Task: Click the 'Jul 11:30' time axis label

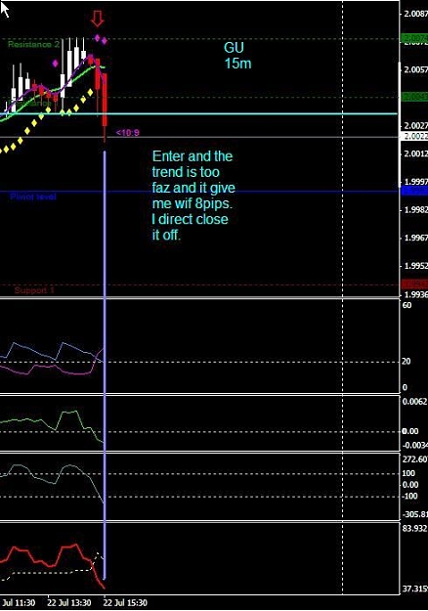Action: 19,603
